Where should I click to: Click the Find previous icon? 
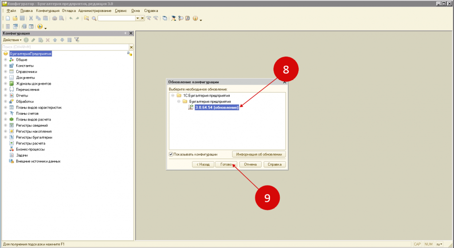(156, 18)
